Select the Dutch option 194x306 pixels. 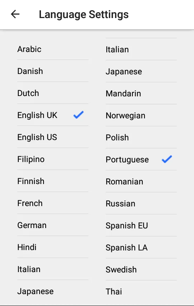pos(53,93)
